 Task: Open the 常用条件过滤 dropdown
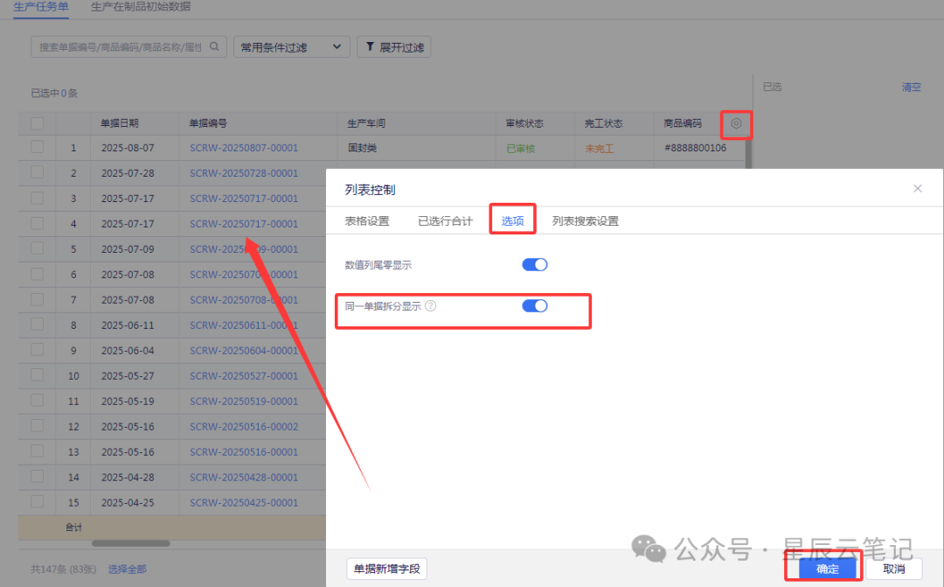click(291, 47)
